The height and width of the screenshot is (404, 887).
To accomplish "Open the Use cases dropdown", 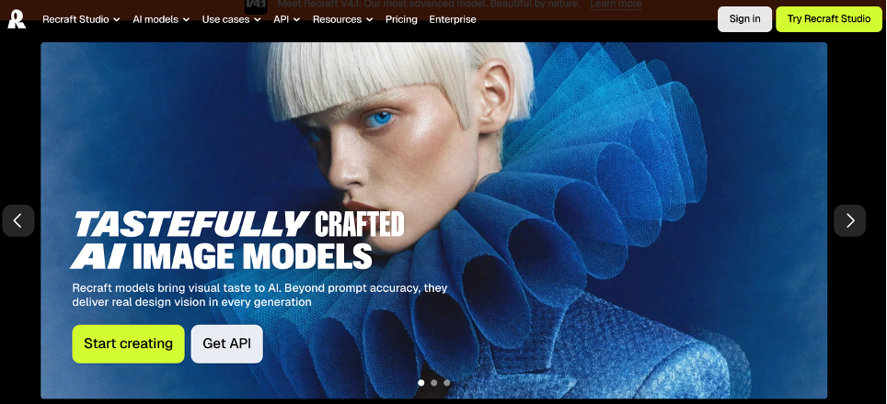I will (x=231, y=19).
